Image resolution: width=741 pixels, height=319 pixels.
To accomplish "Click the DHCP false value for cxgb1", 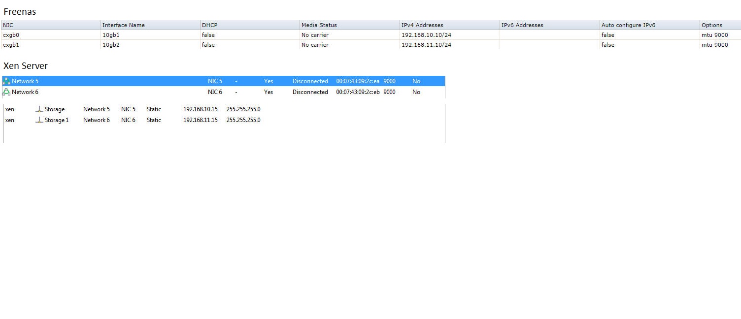I will [x=208, y=45].
